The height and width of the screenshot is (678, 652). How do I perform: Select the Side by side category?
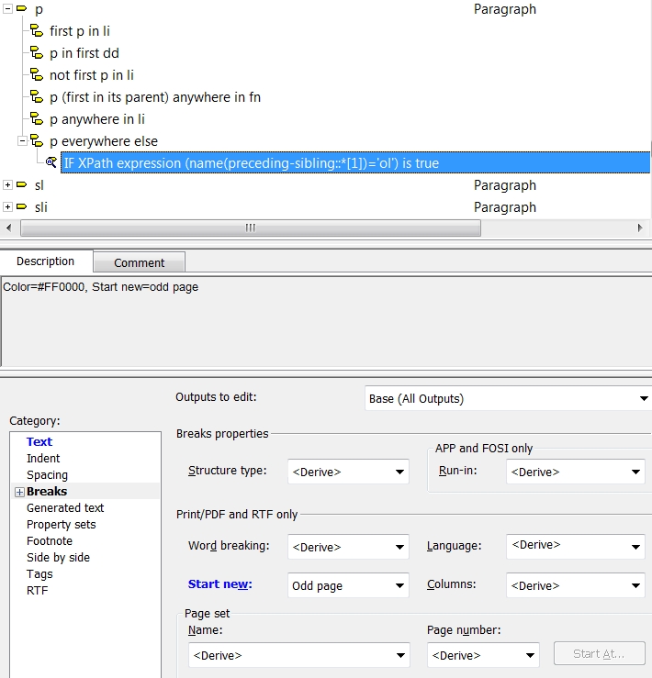pyautogui.click(x=58, y=558)
